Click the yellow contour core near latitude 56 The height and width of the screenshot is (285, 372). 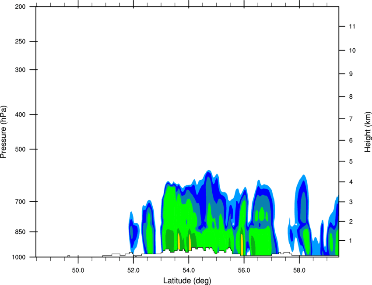[242, 244]
